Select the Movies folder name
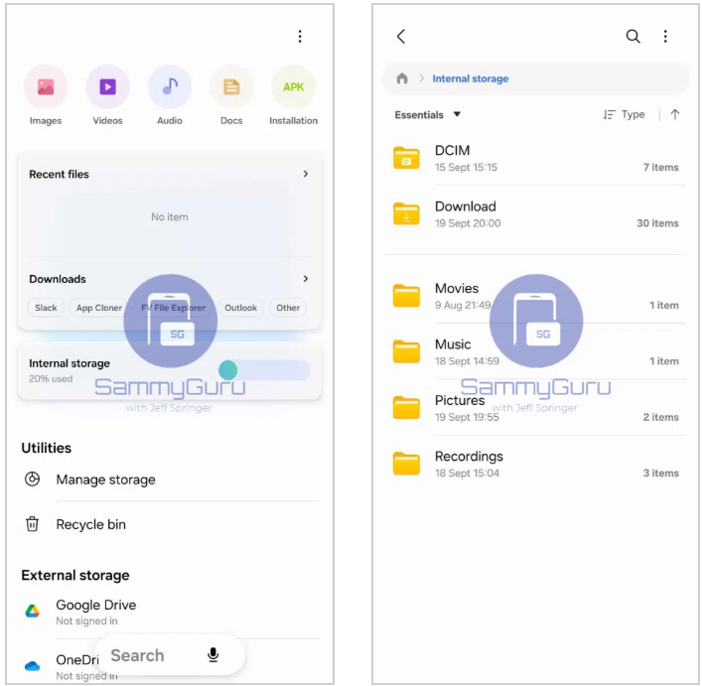702x686 pixels. 457,288
